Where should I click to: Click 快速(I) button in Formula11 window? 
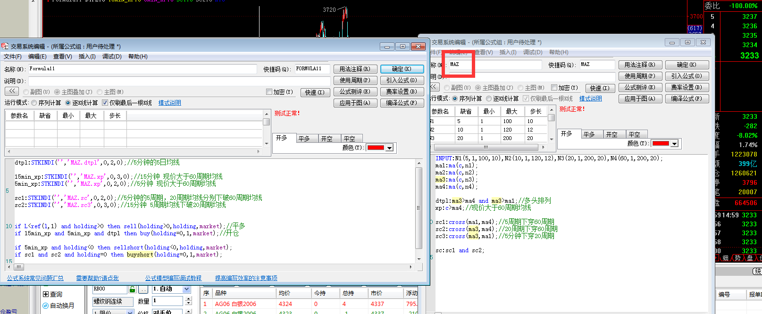[315, 92]
